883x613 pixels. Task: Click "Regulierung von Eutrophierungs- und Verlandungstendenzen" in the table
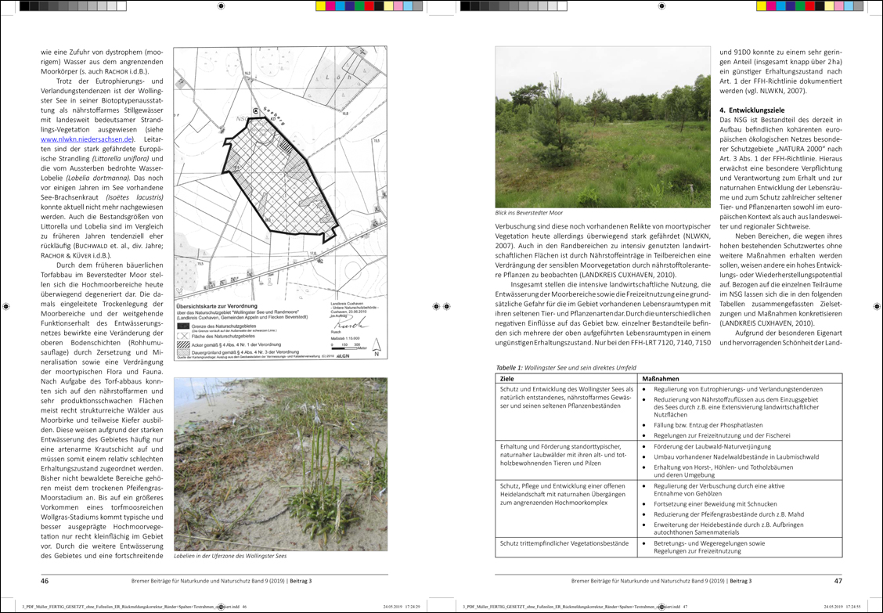[738, 389]
